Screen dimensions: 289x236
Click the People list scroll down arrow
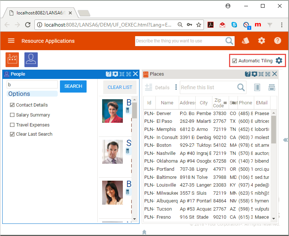tap(135, 219)
